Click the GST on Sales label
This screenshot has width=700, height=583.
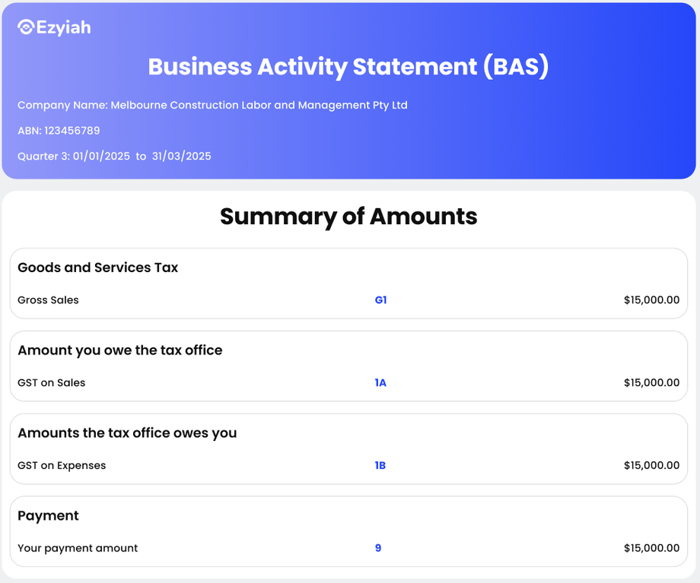click(51, 383)
